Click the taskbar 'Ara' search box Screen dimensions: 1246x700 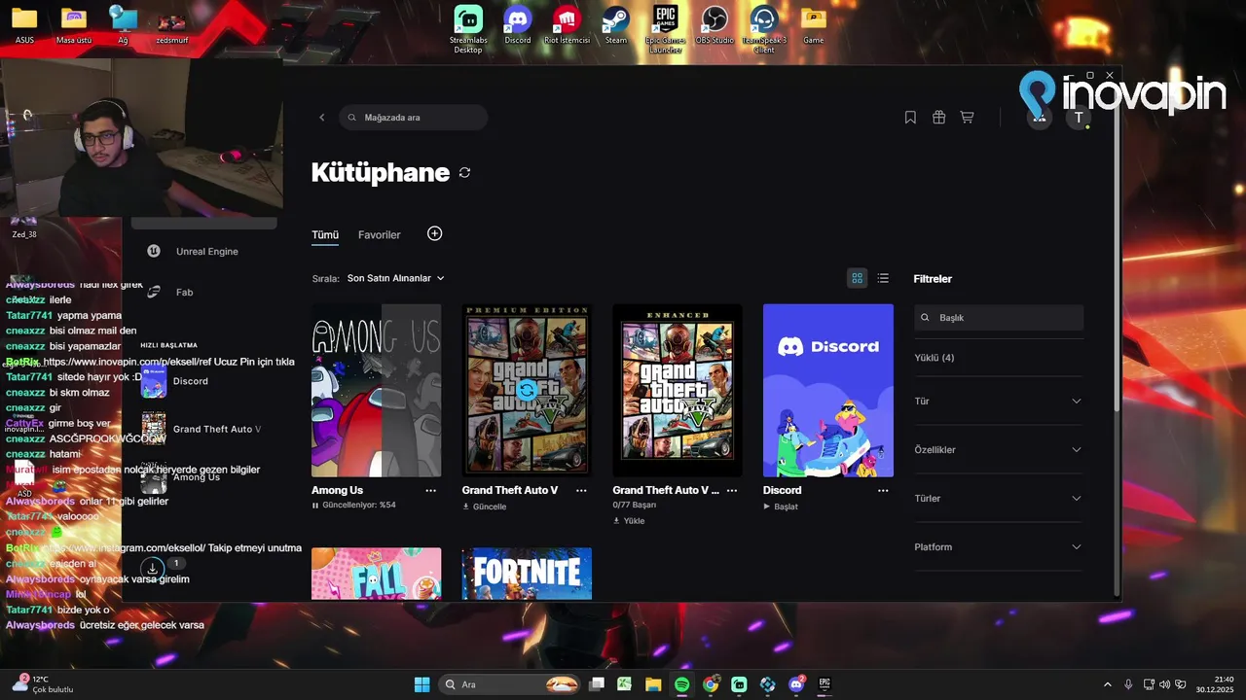click(x=510, y=684)
